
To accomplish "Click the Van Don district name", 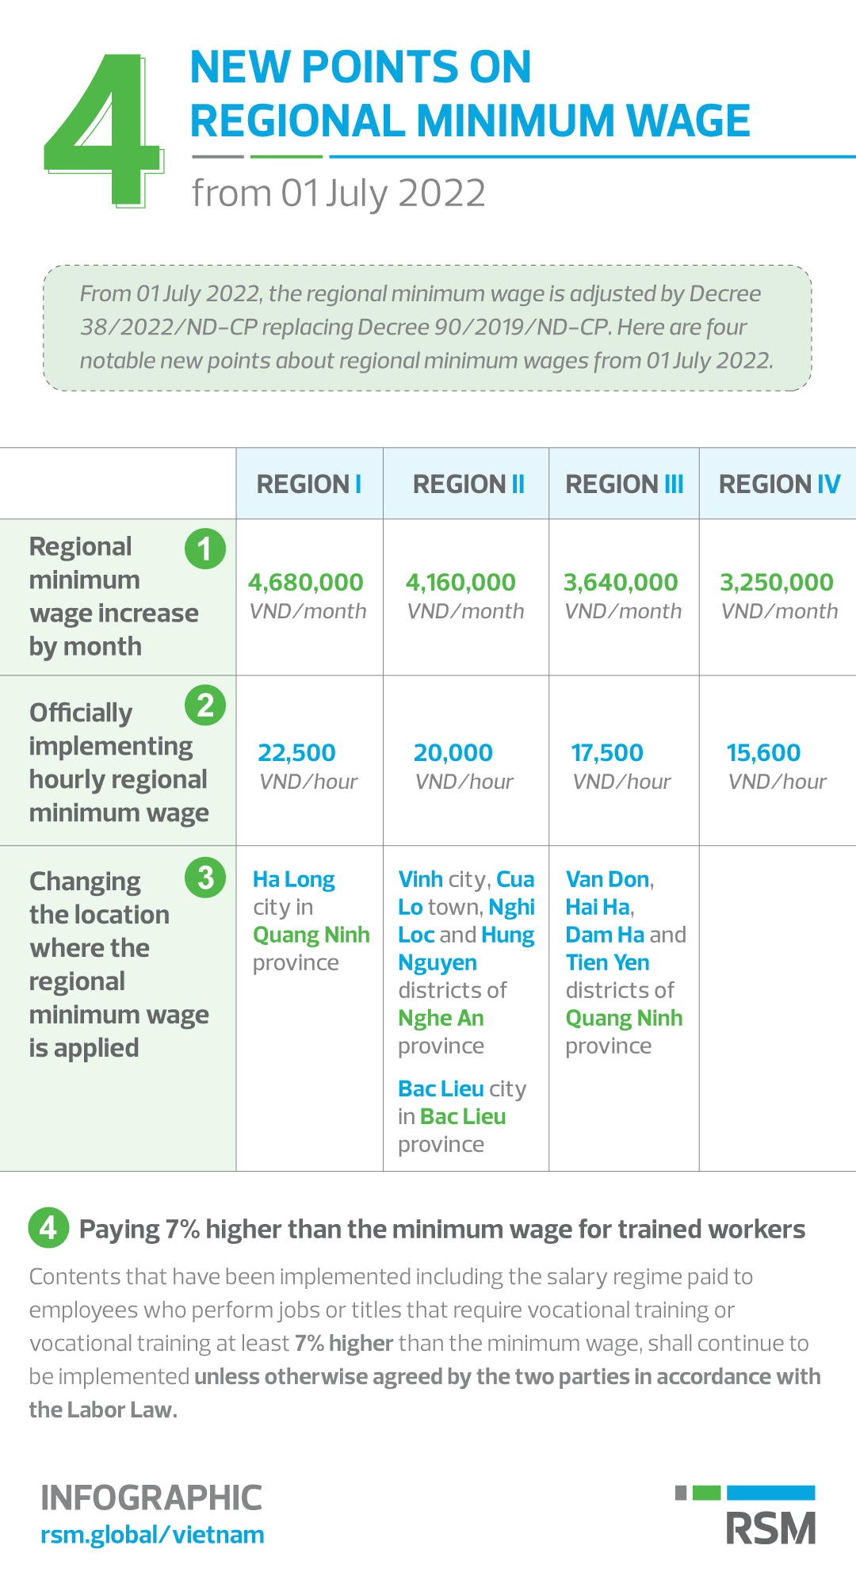I will pyautogui.click(x=608, y=880).
